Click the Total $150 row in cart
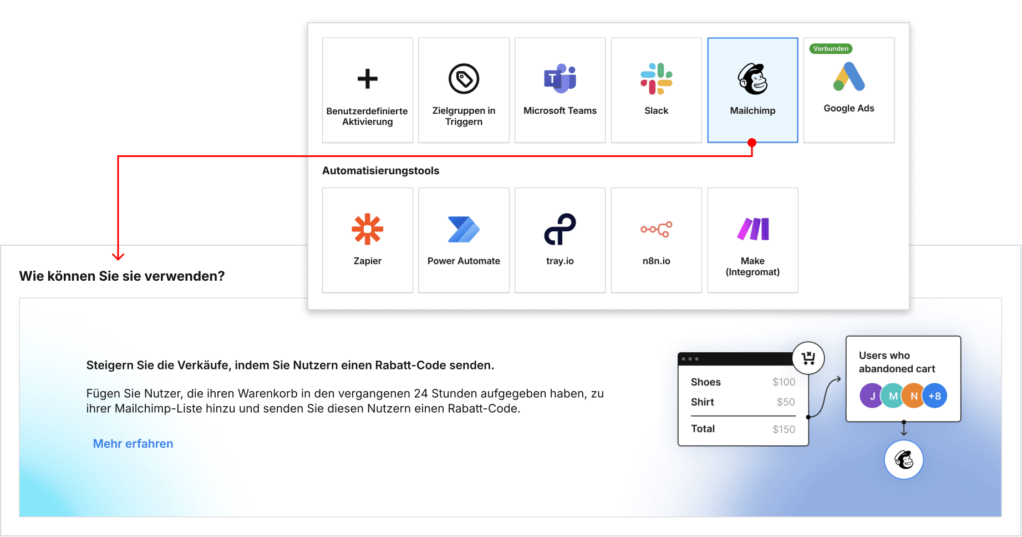The image size is (1022, 537). point(743,429)
